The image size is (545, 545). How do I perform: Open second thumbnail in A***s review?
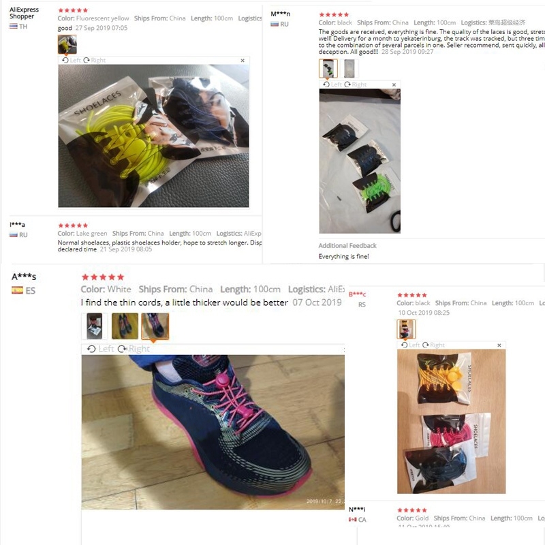125,326
